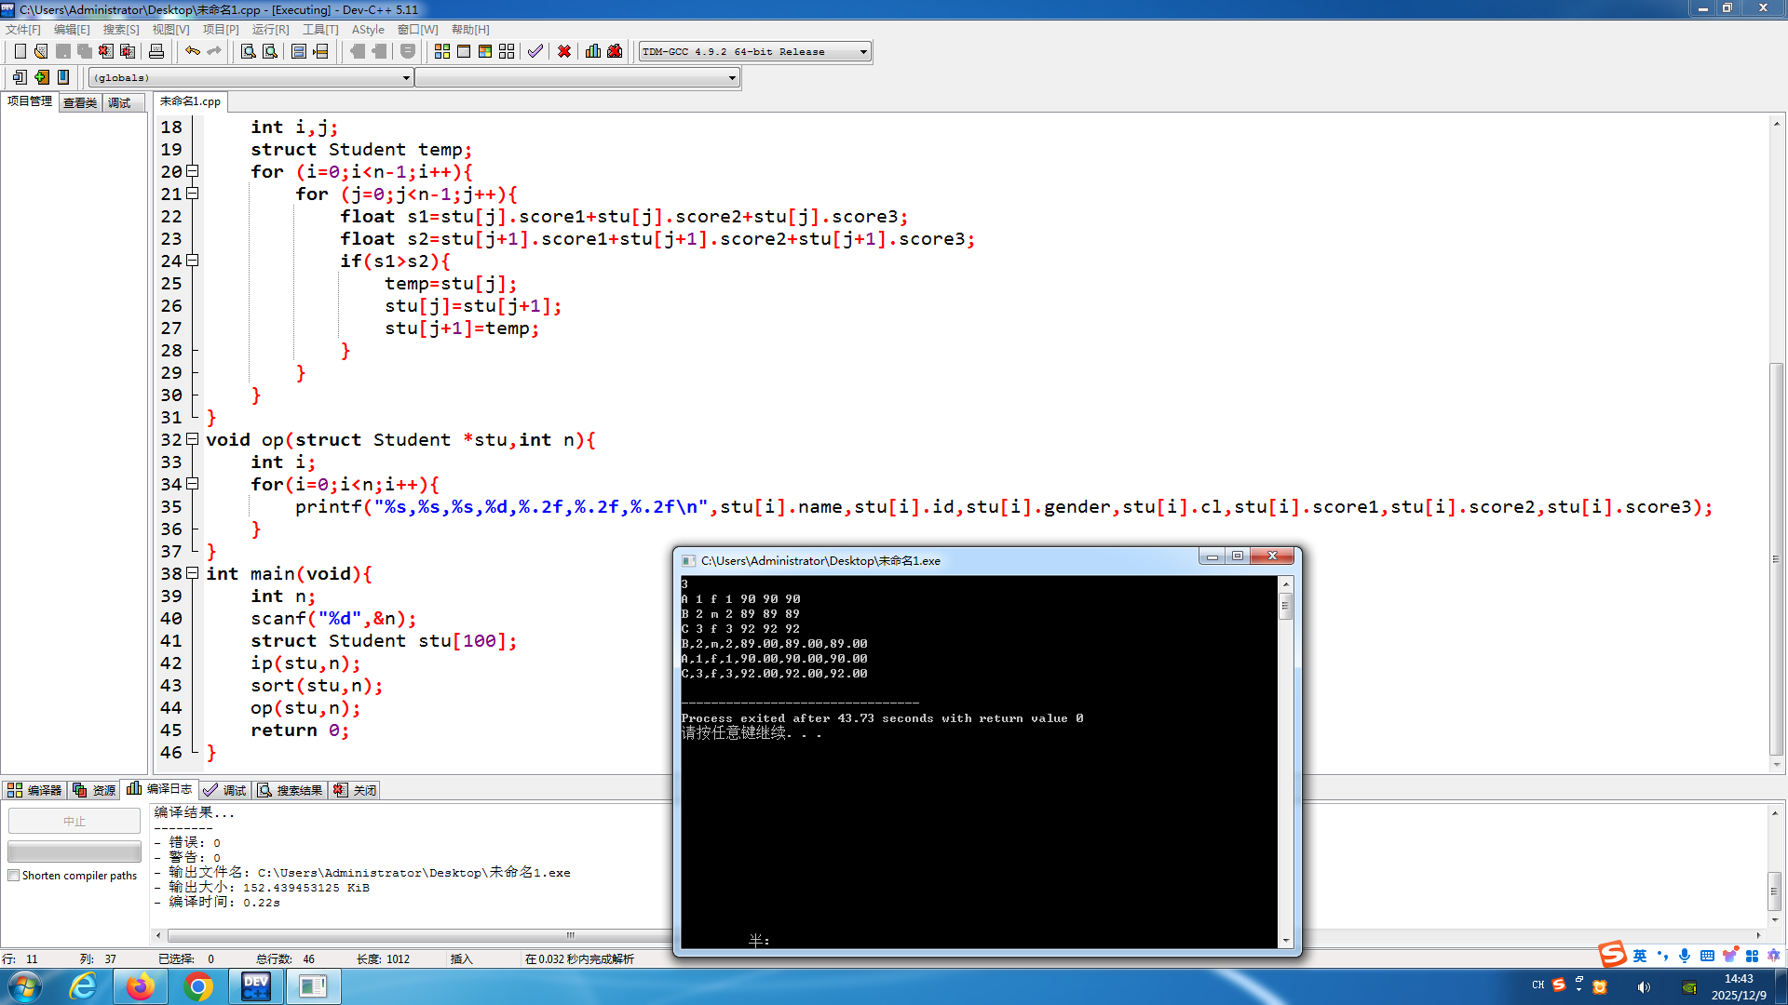Click the New file icon
This screenshot has height=1005, width=1788.
pyautogui.click(x=20, y=51)
